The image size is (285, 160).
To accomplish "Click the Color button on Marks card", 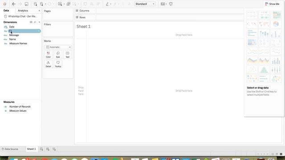I will [48, 55].
